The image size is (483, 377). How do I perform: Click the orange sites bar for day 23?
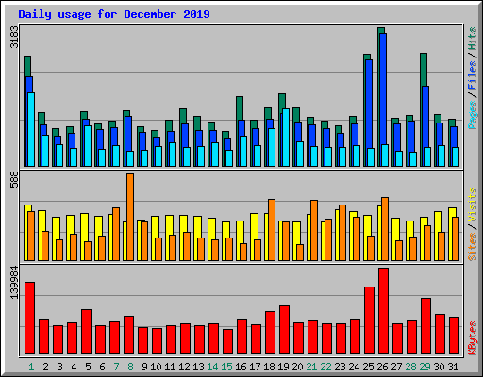(342, 233)
